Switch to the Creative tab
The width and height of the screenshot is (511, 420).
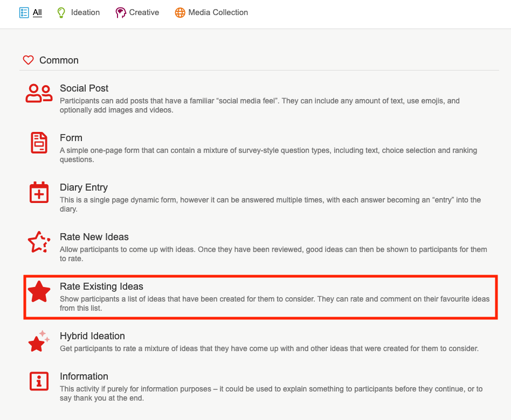[144, 12]
